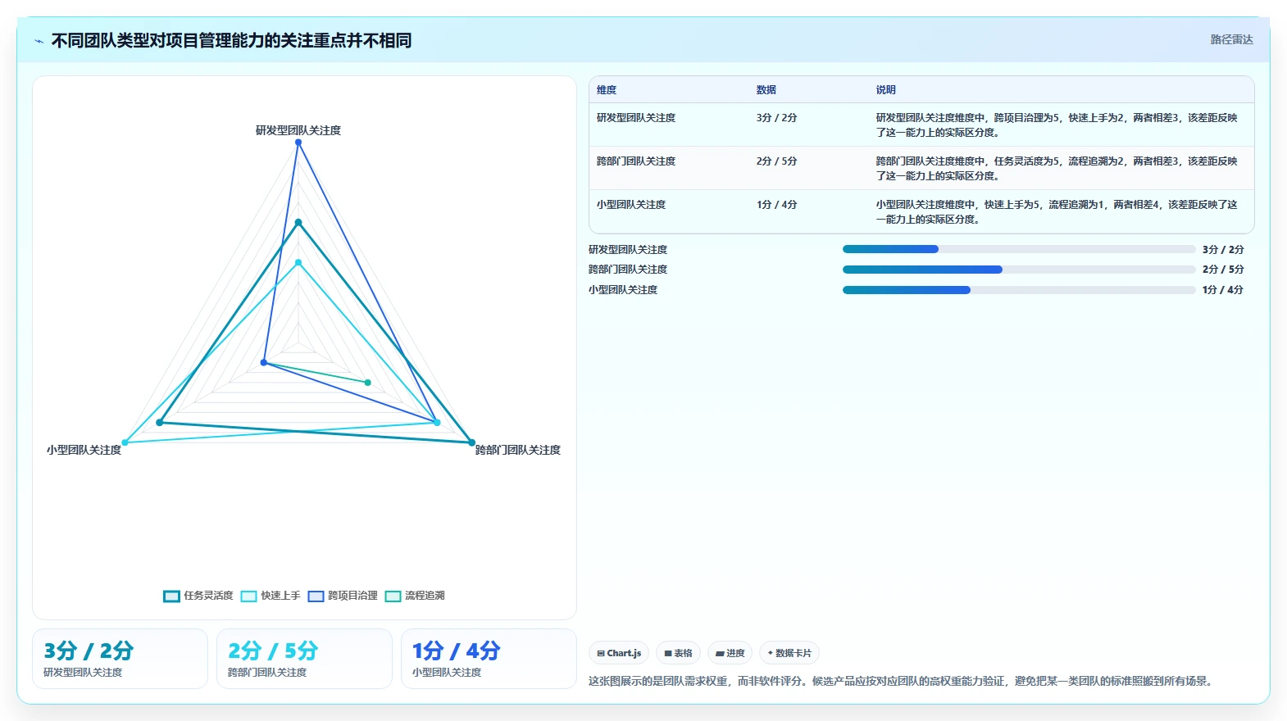This screenshot has height=721, width=1287.
Task: Open the 3分 / 2分 data card
Action: (120, 659)
